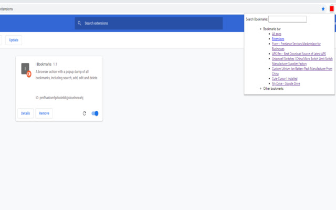The width and height of the screenshot is (336, 210).
Task: Open the All apps bookmark
Action: (277, 34)
